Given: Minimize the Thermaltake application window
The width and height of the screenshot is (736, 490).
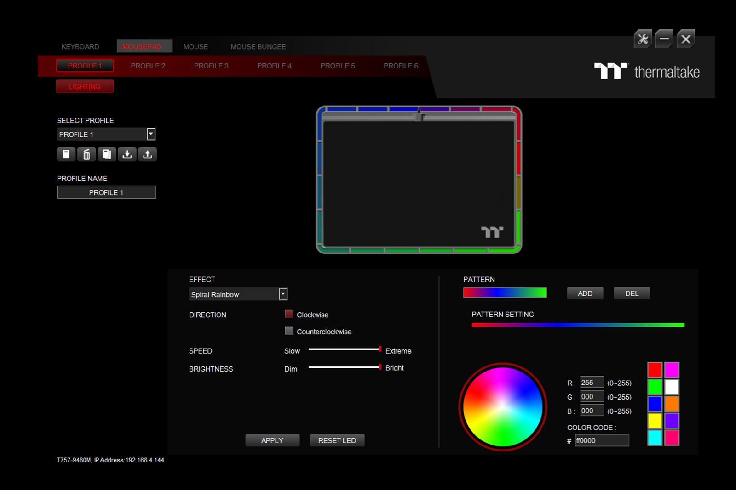Looking at the screenshot, I should point(664,39).
